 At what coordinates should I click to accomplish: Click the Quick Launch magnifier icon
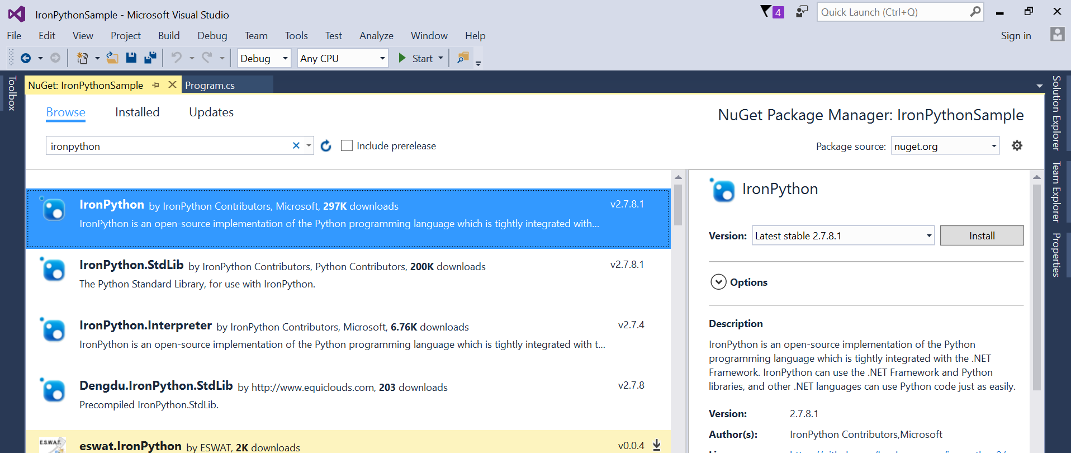coord(975,12)
